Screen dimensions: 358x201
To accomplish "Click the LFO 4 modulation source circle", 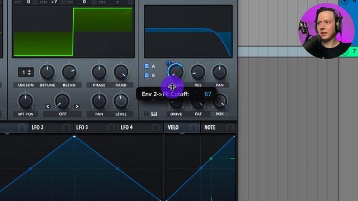I will (156, 127).
